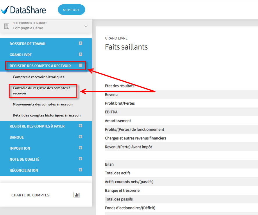Image resolution: width=258 pixels, height=215 pixels.
Task: Open Comptes à recevoir historiques
Action: (39, 77)
